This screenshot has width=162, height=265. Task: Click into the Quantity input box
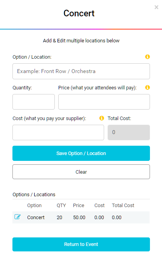[x=34, y=102]
